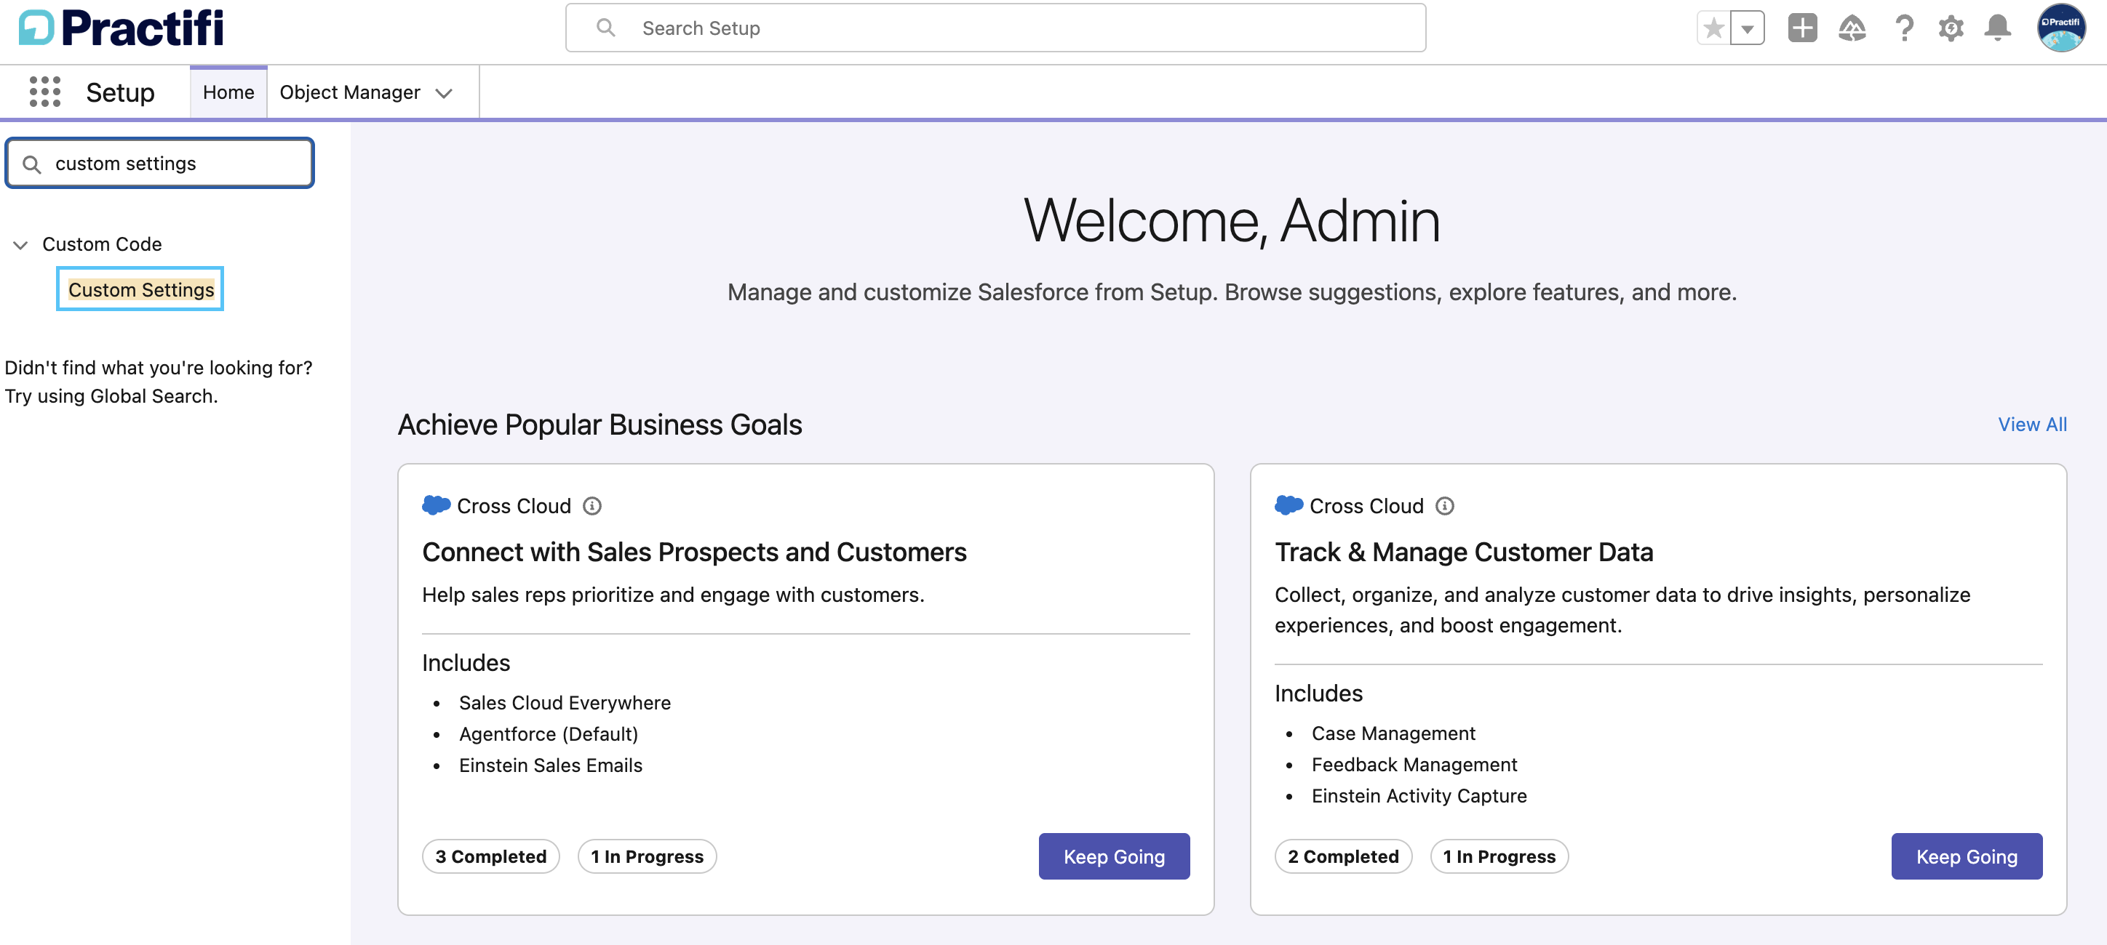Click the Welcome, Admin heading
The height and width of the screenshot is (945, 2107).
tap(1232, 221)
